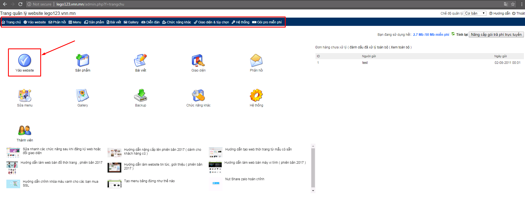Click Người gửi column header
This screenshot has height=205, width=525.
(369, 56)
